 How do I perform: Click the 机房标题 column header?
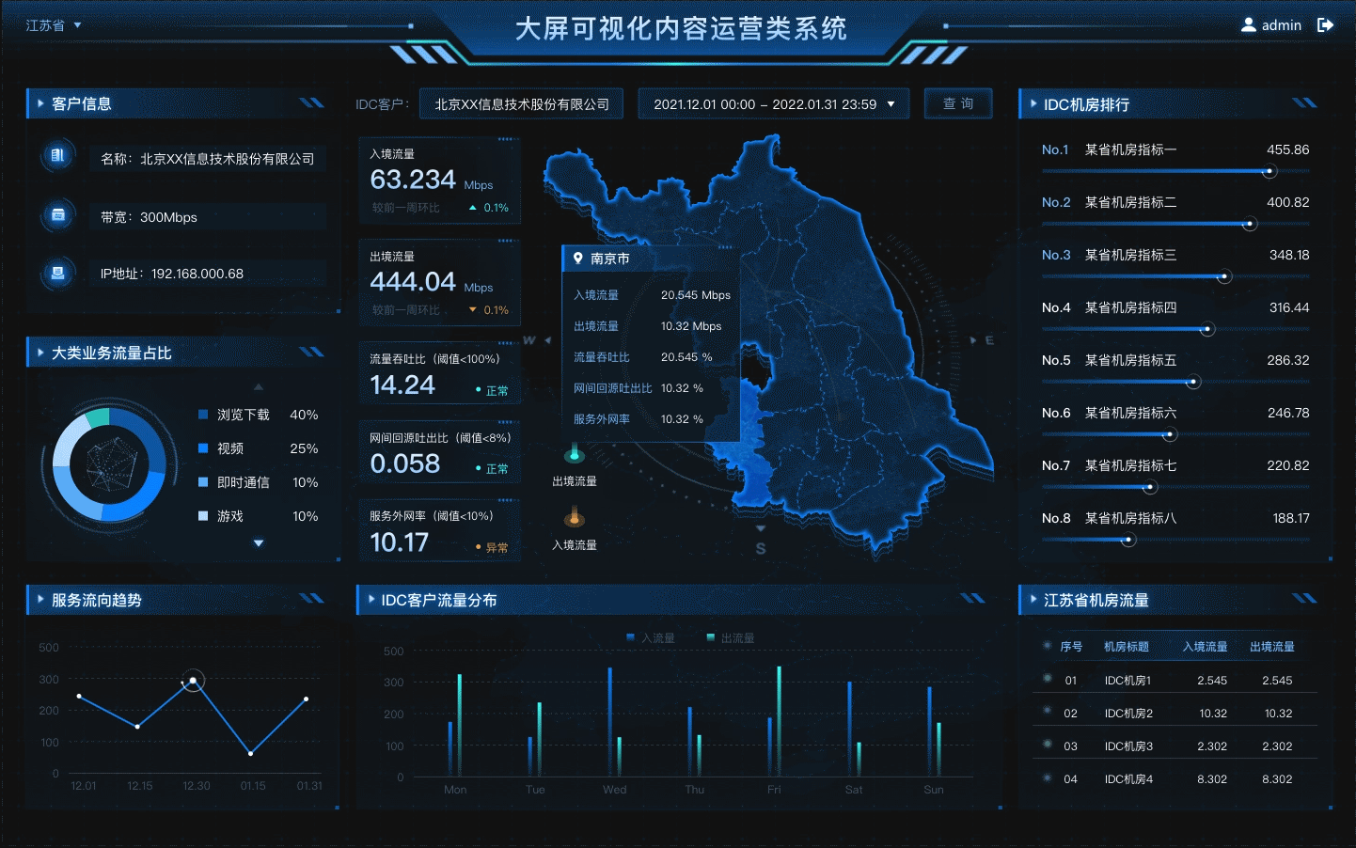click(1127, 647)
